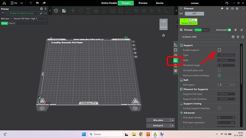This screenshot has height=138, width=246.
Task: Open the Generic PLA-CF filament dropdown
Action: pyautogui.click(x=189, y=23)
